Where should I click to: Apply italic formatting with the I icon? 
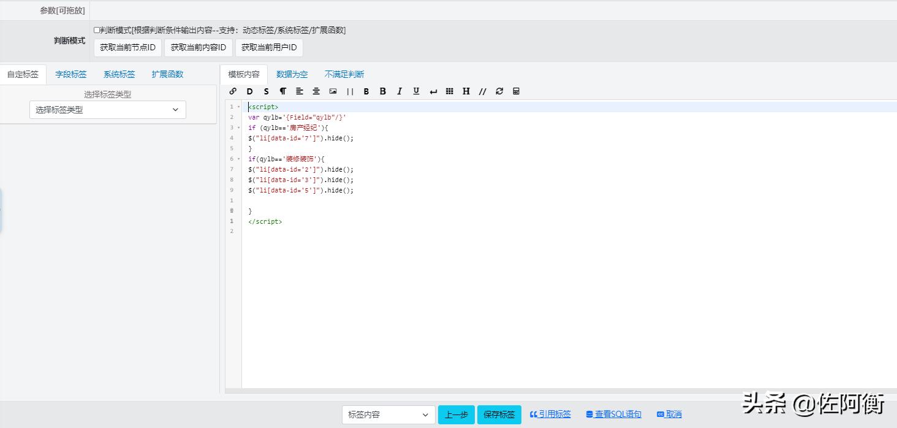399,91
